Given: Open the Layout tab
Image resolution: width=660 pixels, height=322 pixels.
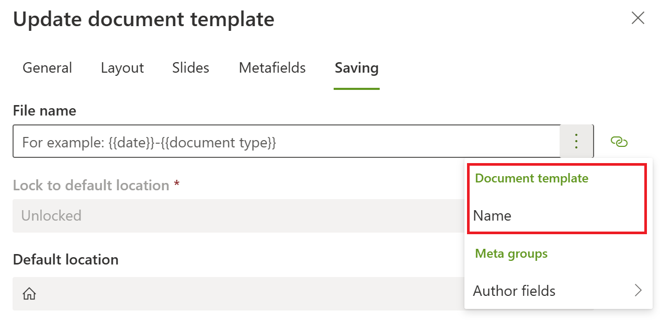Looking at the screenshot, I should tap(122, 68).
